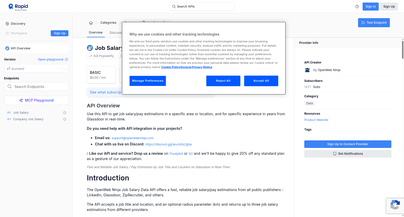Open the help question mark icon
The height and width of the screenshot is (217, 404).
pyautogui.click(x=357, y=7)
